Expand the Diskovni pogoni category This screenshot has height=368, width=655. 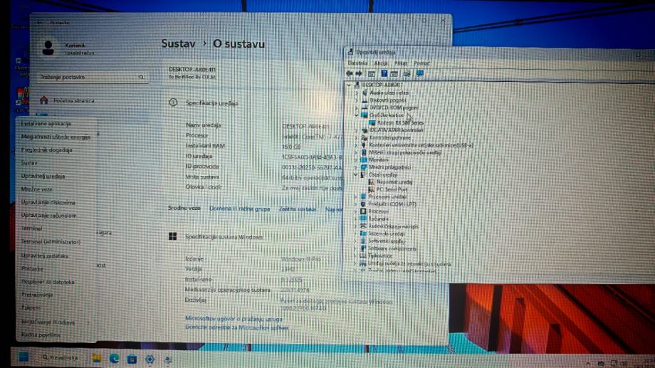click(357, 100)
